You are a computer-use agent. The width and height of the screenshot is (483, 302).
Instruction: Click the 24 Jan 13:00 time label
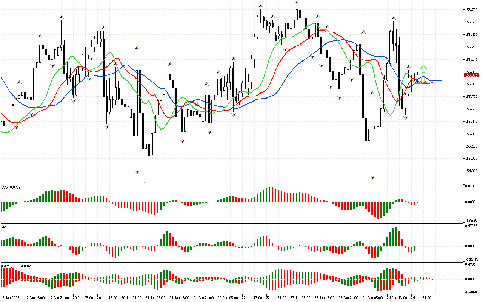point(396,298)
